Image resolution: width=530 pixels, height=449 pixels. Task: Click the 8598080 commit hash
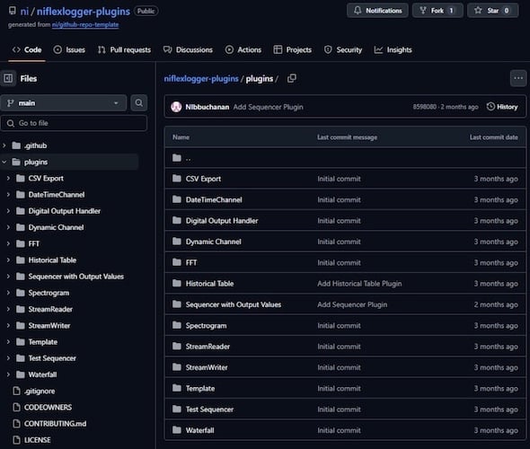coord(424,107)
